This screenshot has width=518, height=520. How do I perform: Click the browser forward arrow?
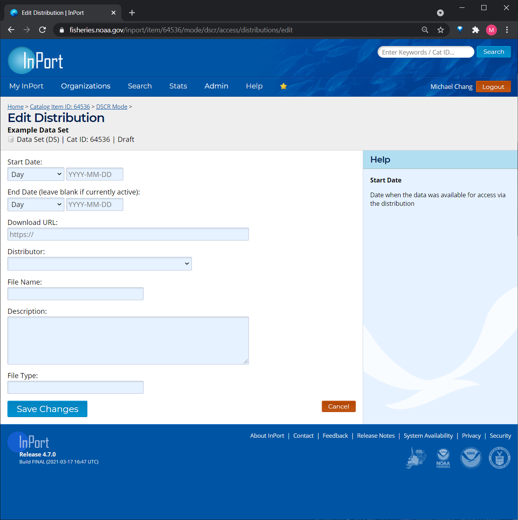tap(27, 30)
